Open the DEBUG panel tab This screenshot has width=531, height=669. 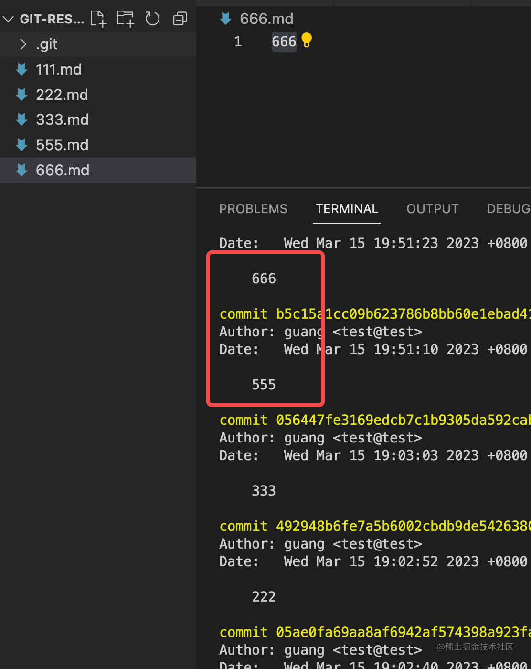pyautogui.click(x=508, y=209)
